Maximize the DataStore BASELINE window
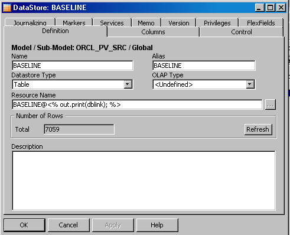 click(x=271, y=8)
